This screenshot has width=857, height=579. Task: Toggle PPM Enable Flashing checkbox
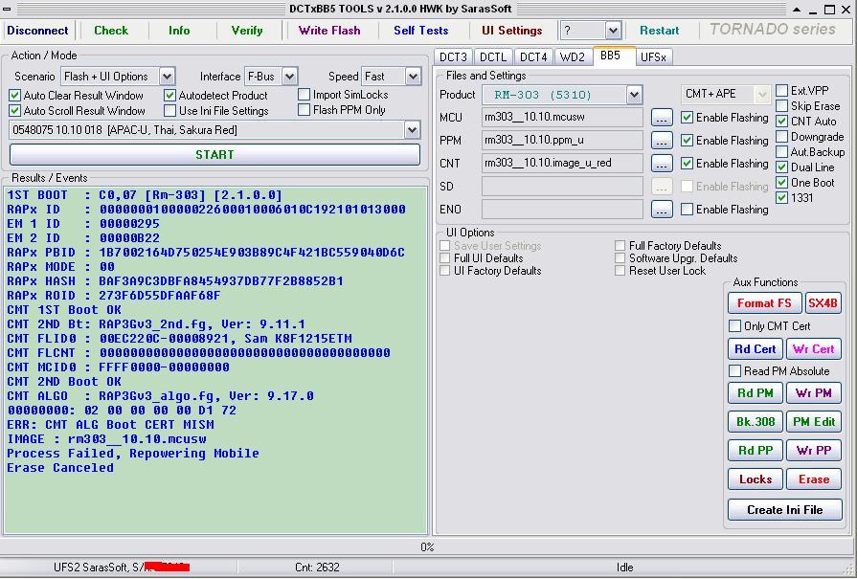point(687,141)
